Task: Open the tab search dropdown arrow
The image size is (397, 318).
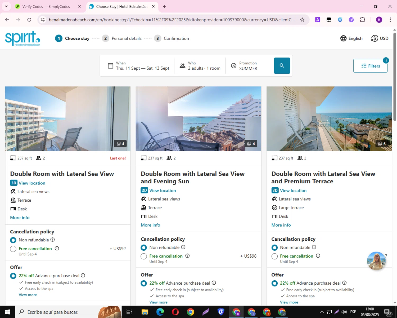Action: [6, 6]
